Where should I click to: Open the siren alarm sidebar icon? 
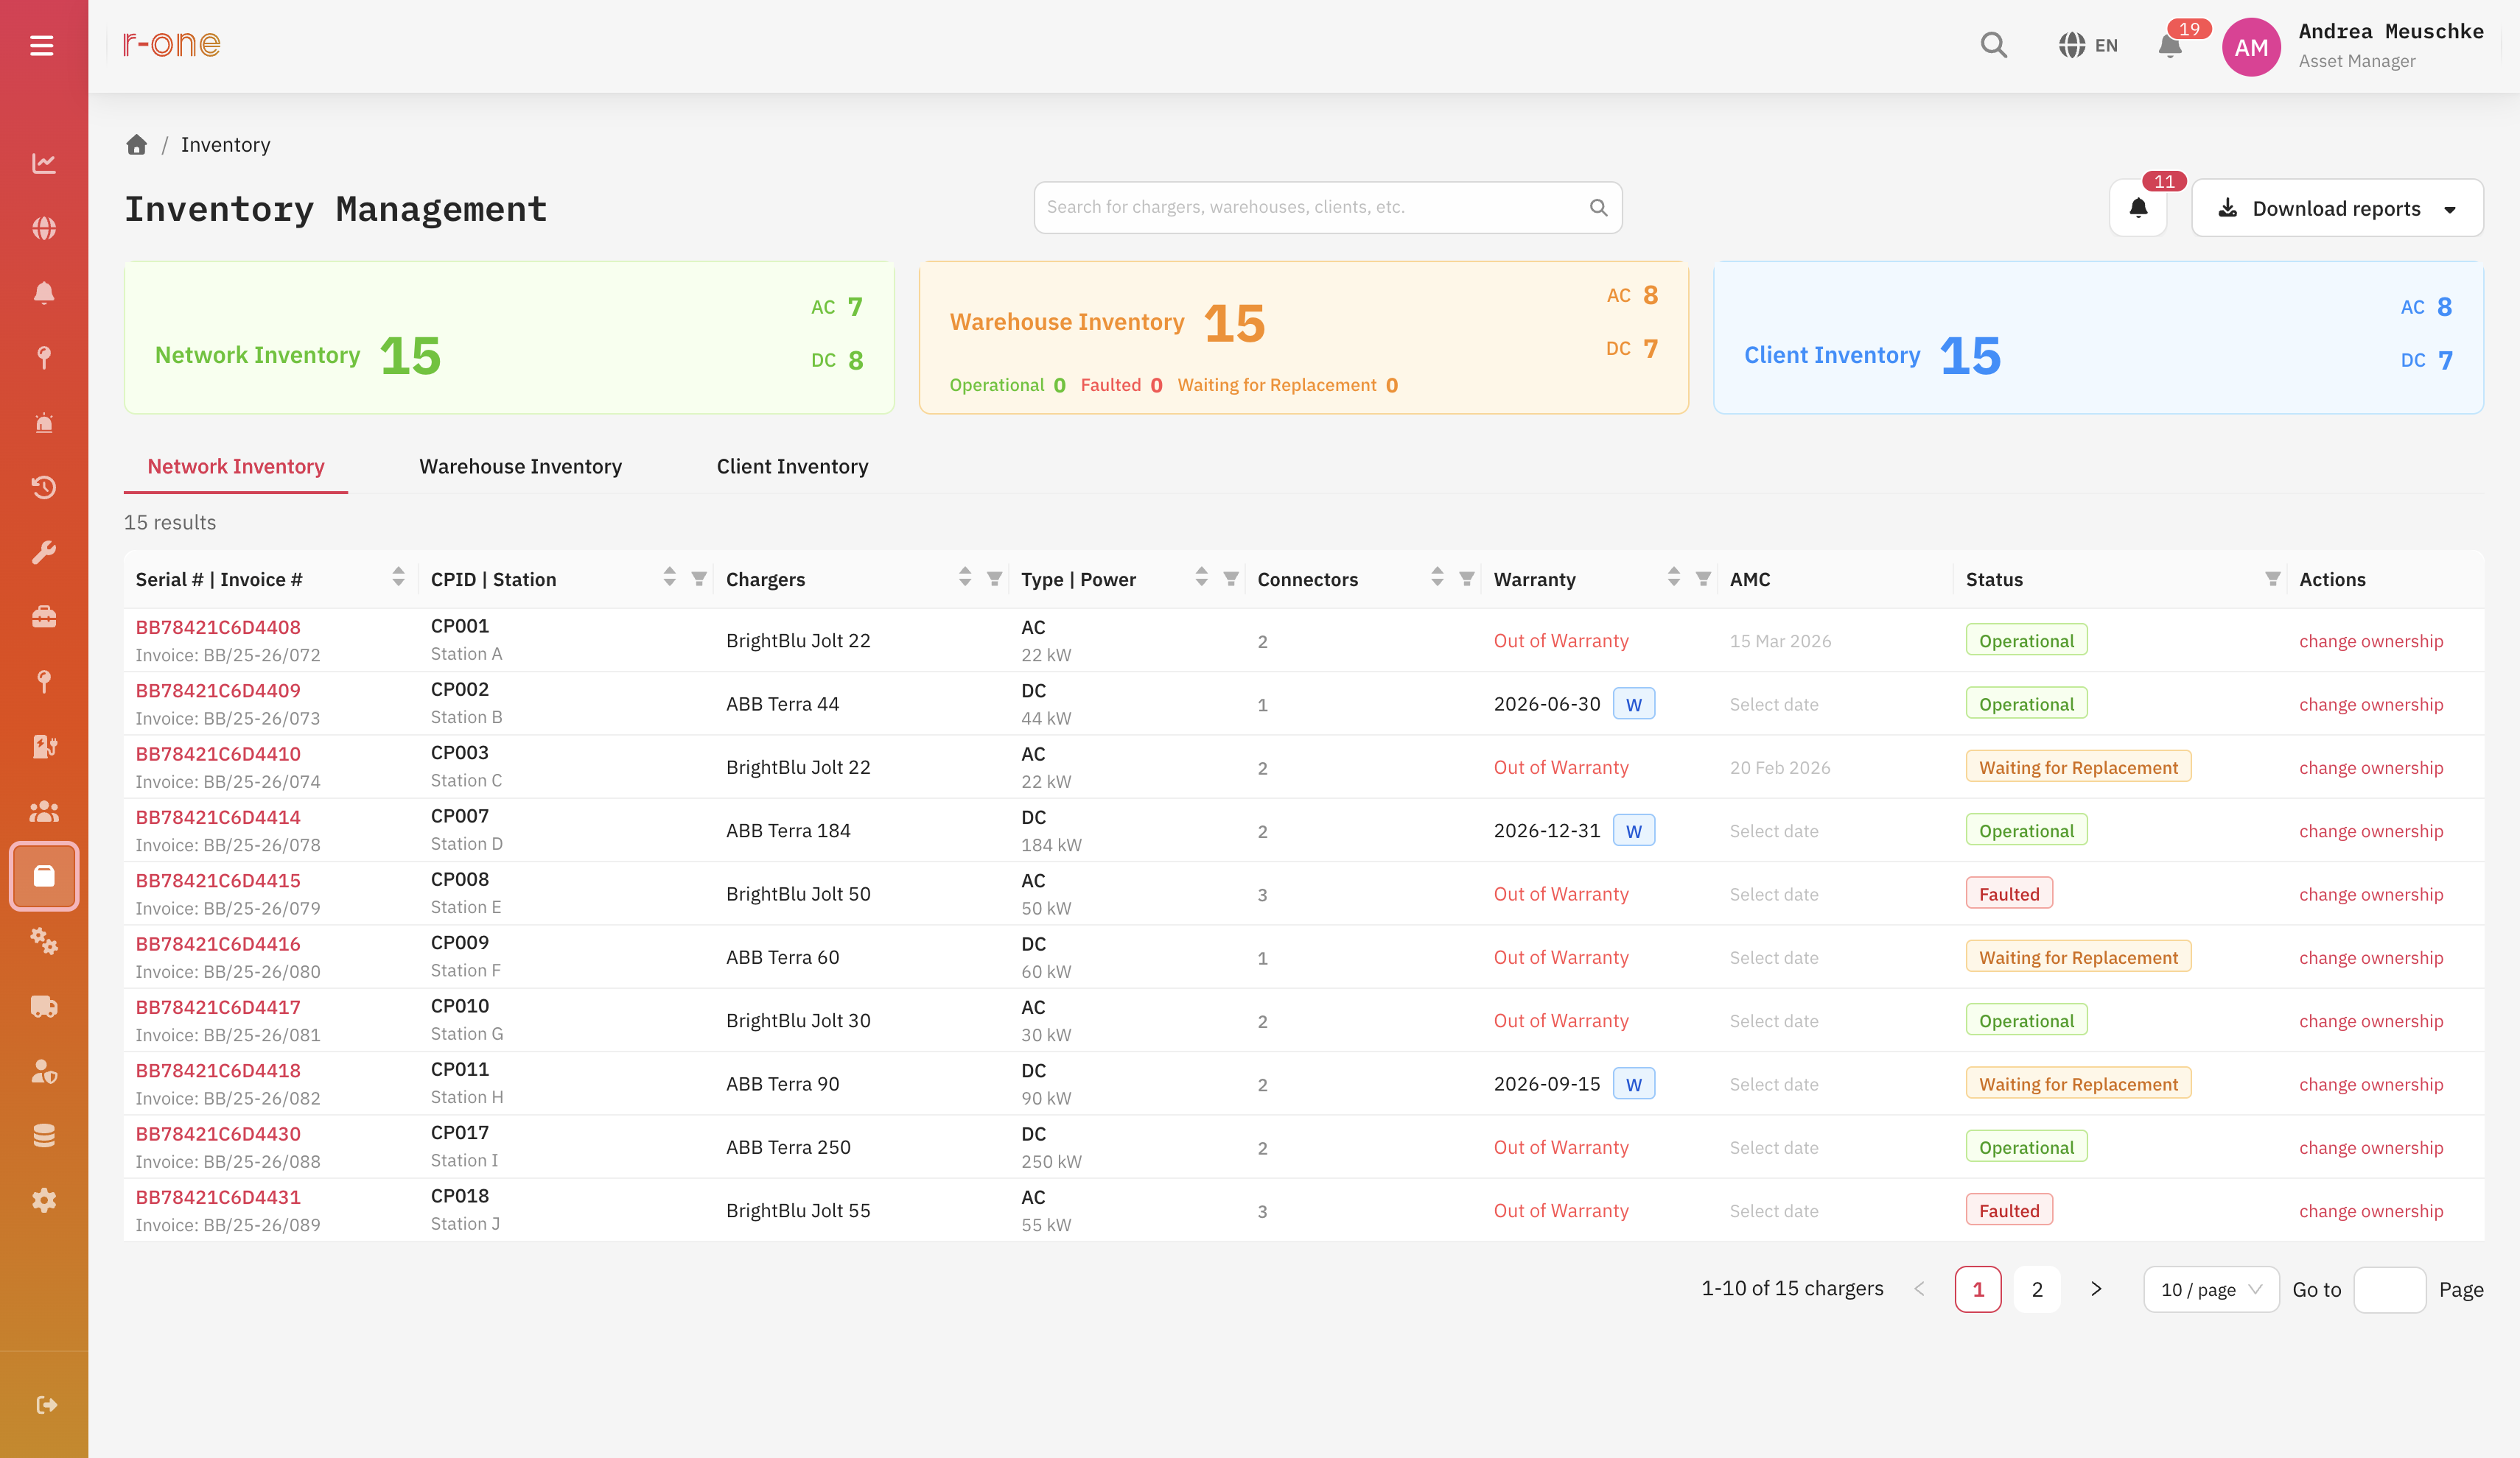coord(44,423)
